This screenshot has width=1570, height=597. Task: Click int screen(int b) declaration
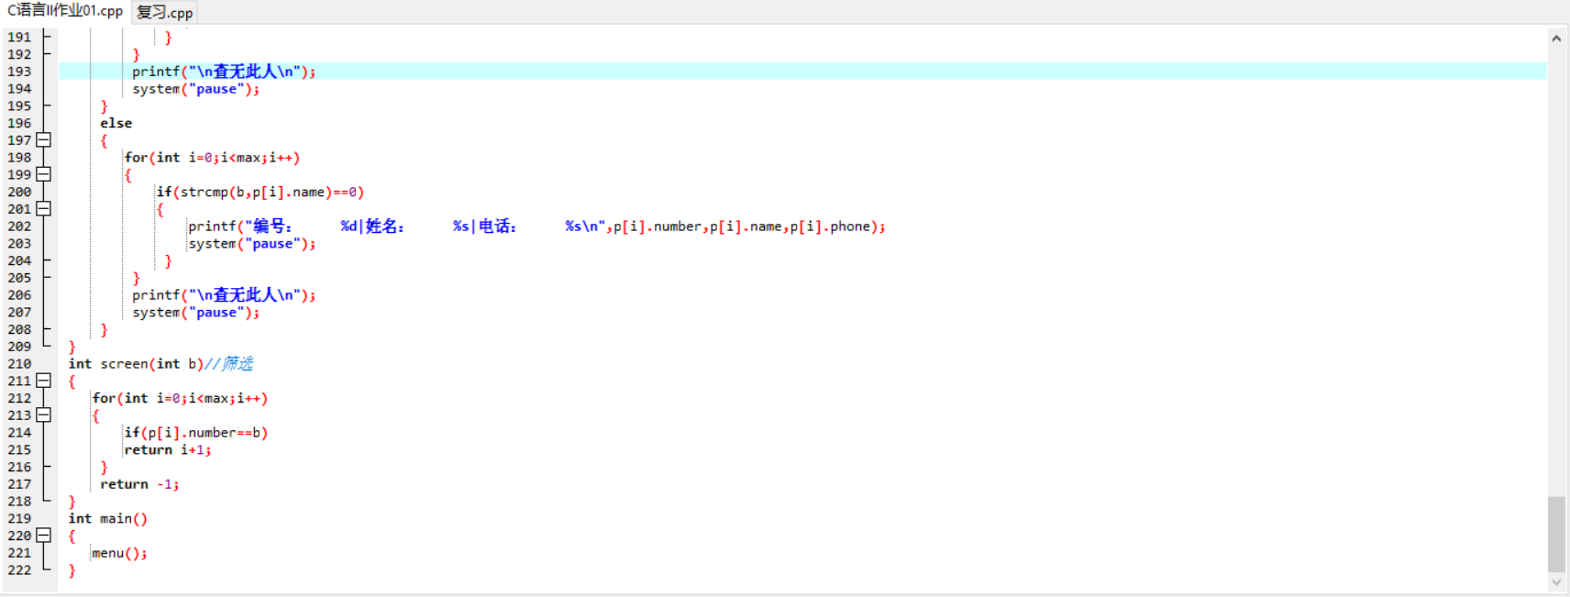(136, 364)
